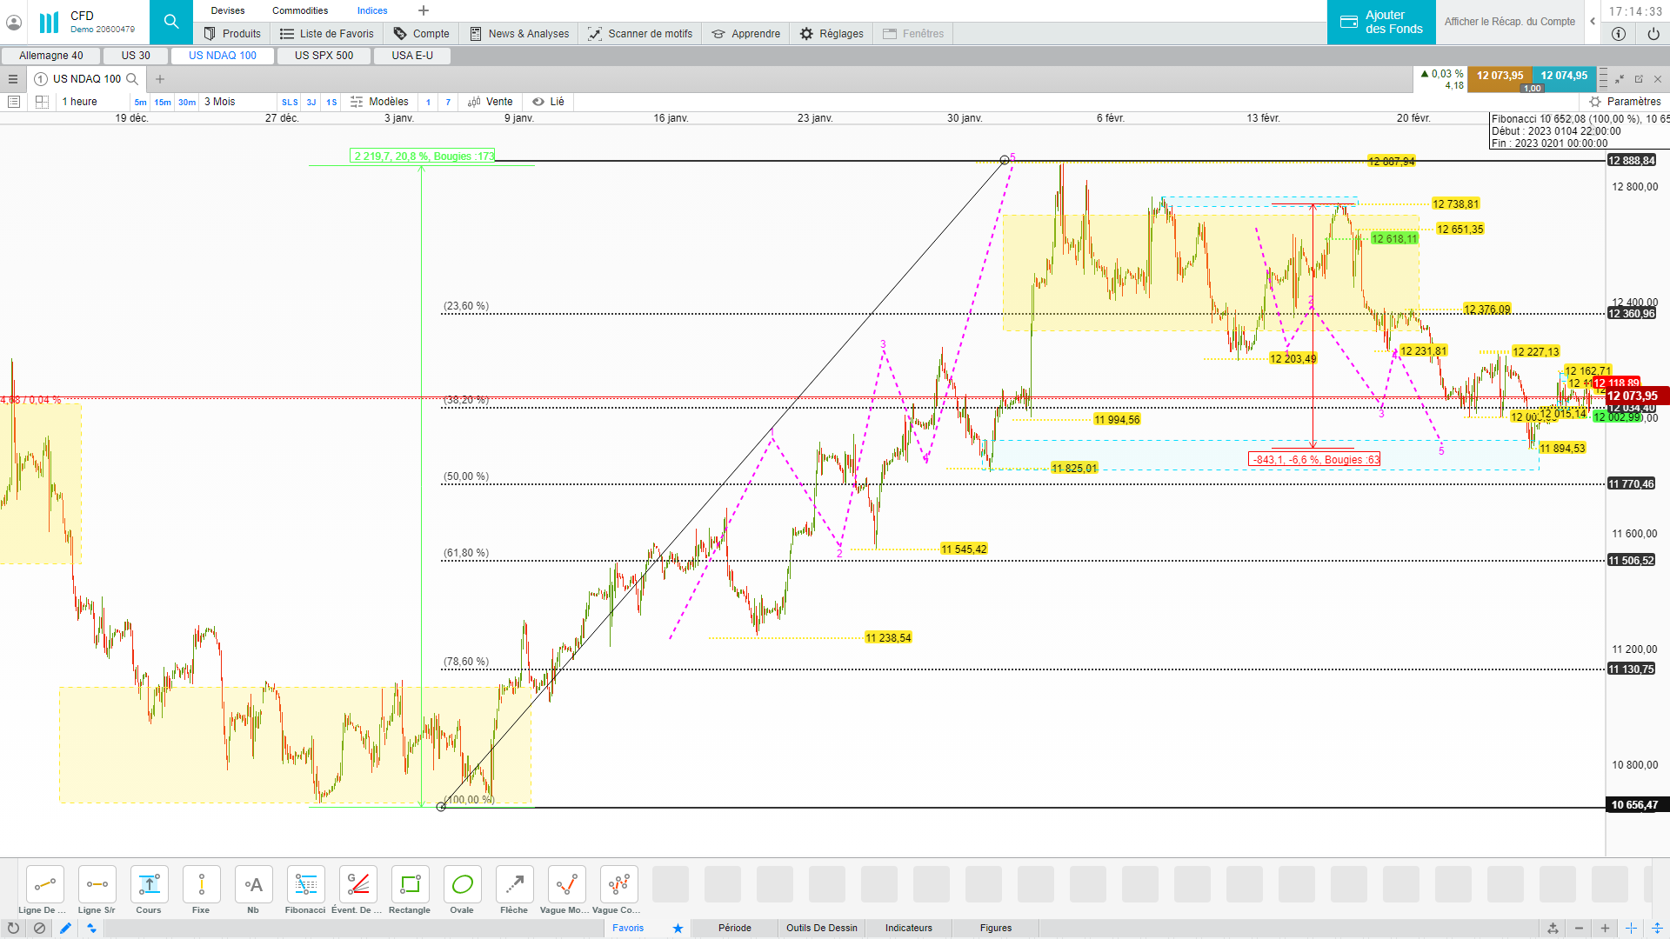Click the blue pencil edit icon
The image size is (1670, 939).
(x=65, y=928)
